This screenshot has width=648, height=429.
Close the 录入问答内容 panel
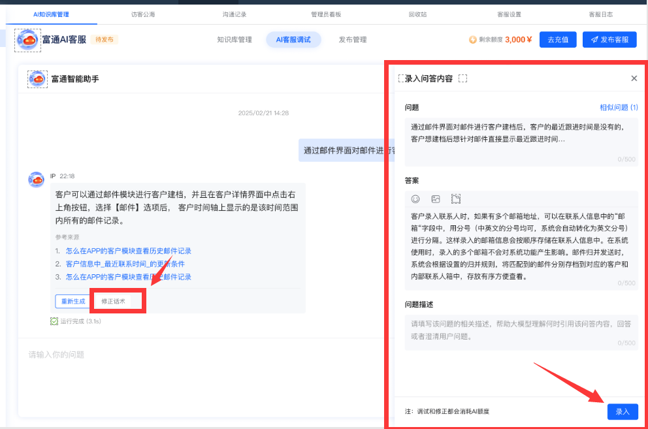point(634,78)
